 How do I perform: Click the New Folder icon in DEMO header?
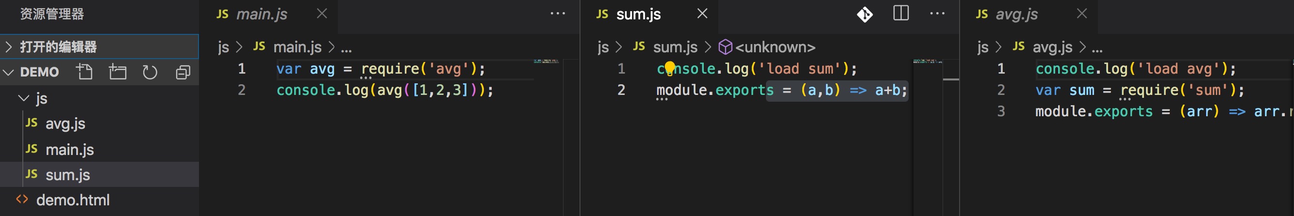click(117, 72)
